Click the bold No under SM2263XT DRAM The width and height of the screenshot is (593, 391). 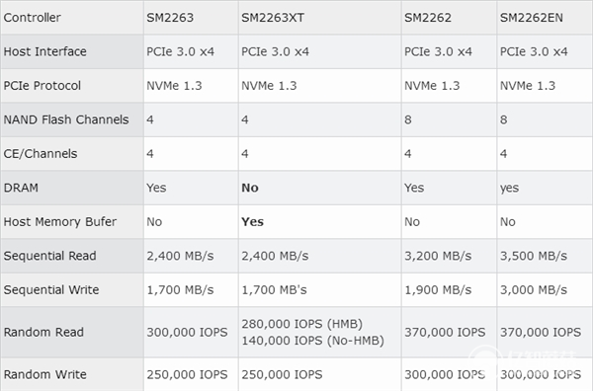pyautogui.click(x=250, y=188)
